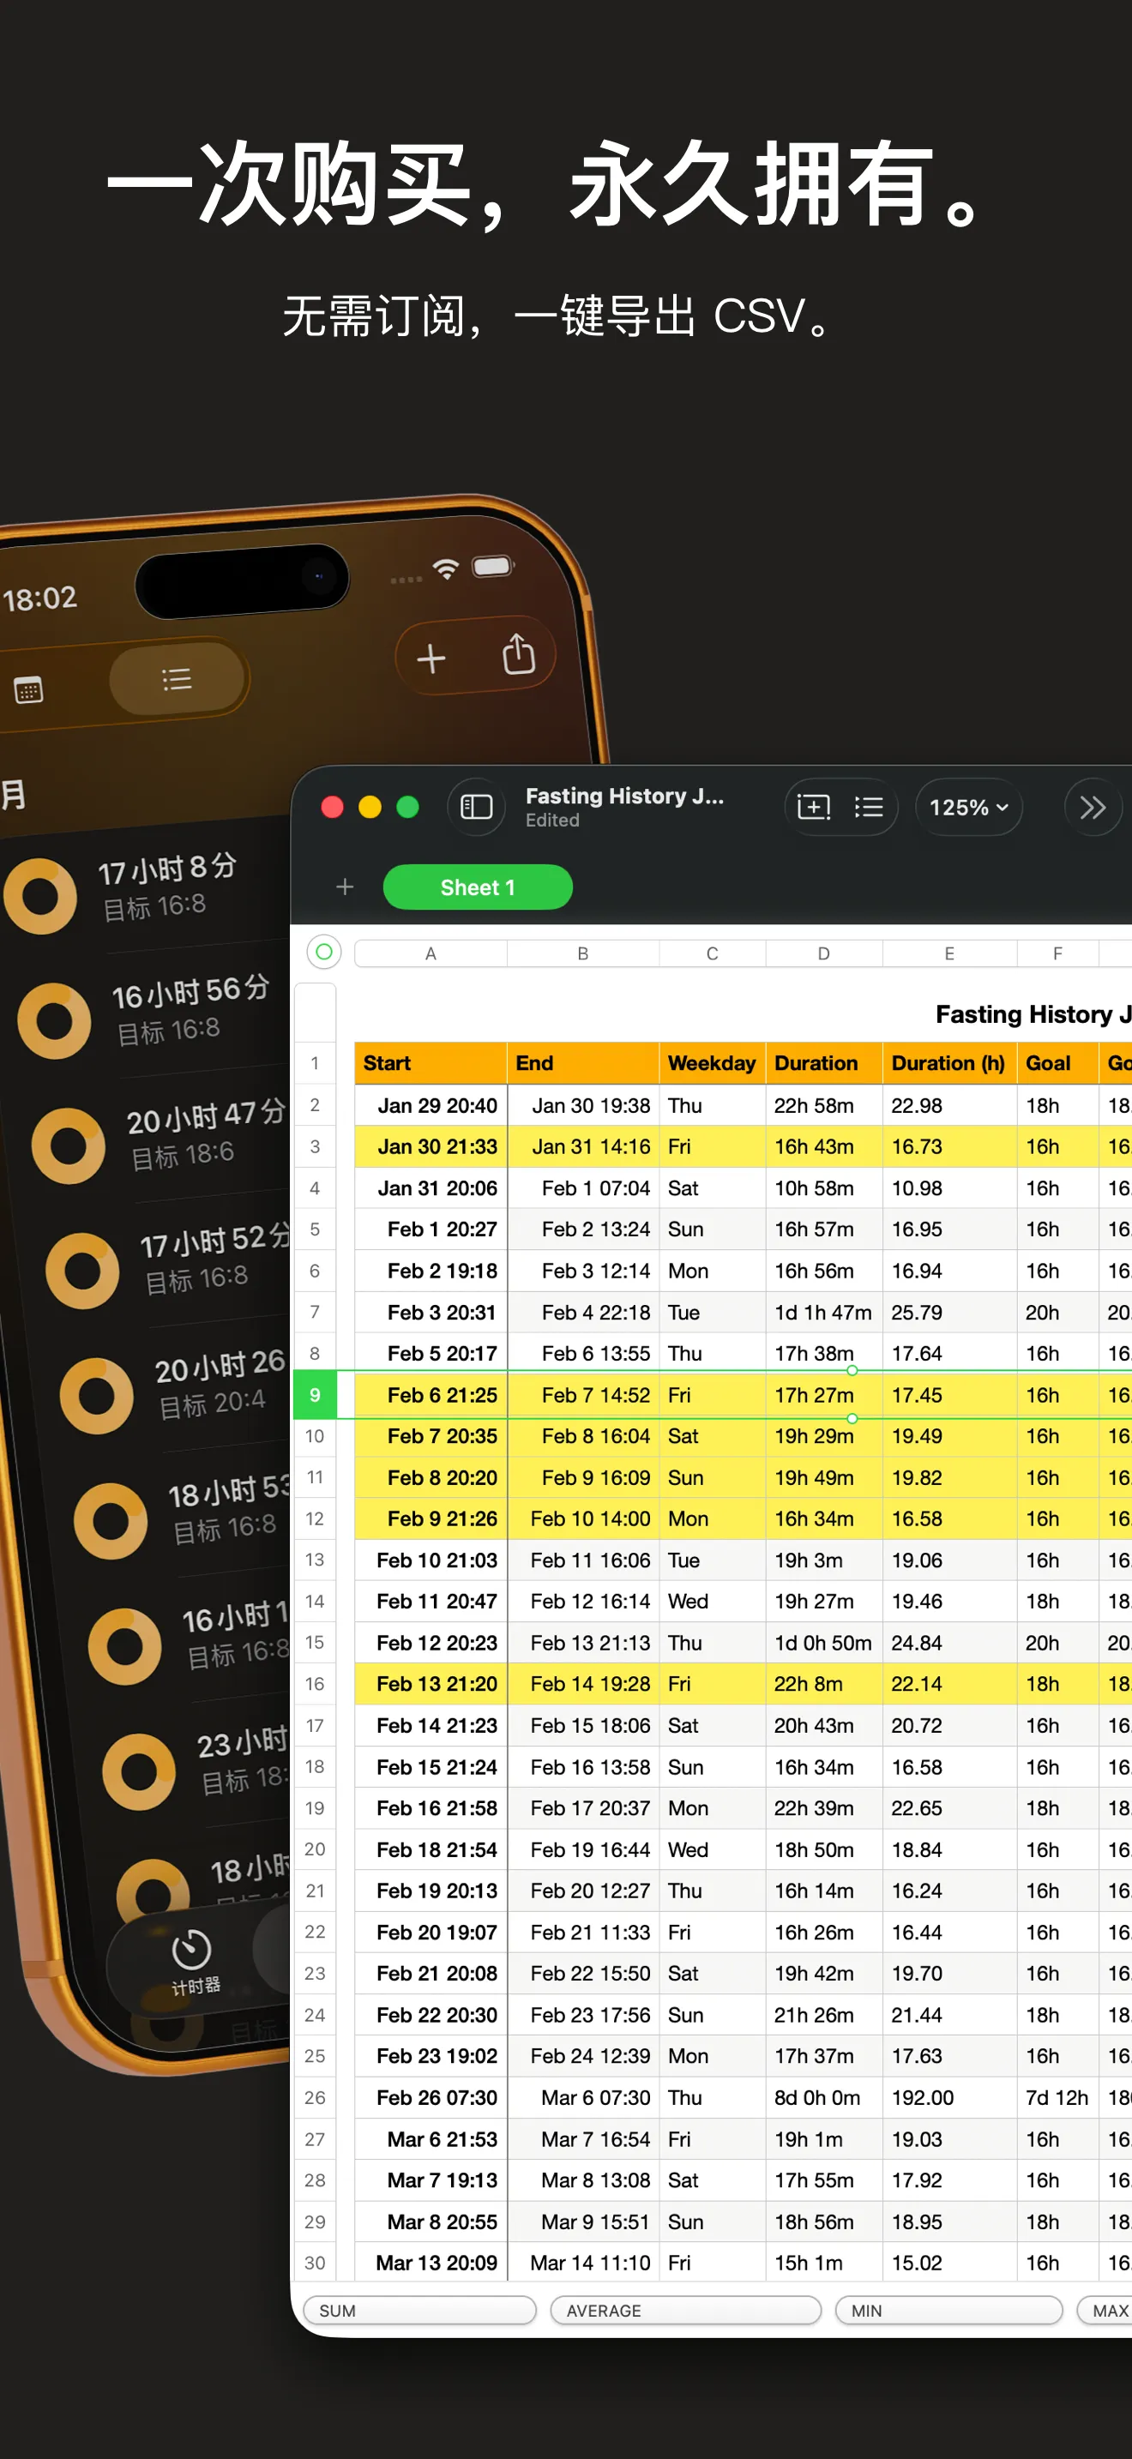
Task: Click the window title Fasting History
Action: pyautogui.click(x=624, y=797)
